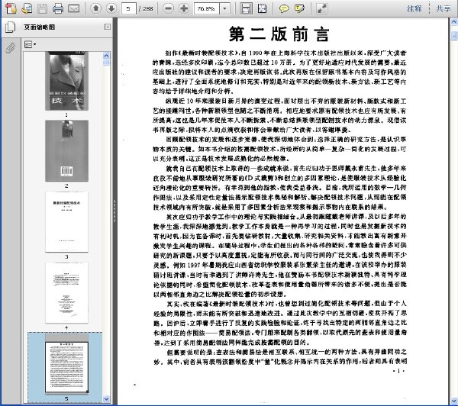
Task: Select page 2 back cover thumbnail
Action: (66, 150)
